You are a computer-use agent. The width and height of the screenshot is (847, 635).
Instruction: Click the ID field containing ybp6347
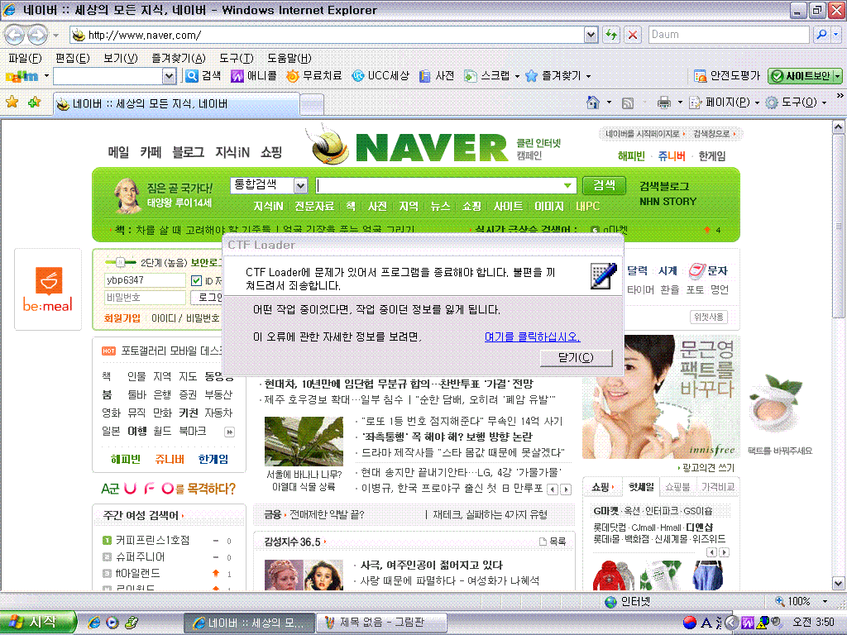145,280
